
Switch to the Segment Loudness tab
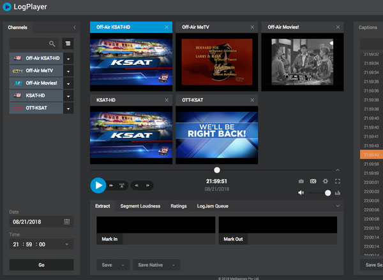coord(140,206)
